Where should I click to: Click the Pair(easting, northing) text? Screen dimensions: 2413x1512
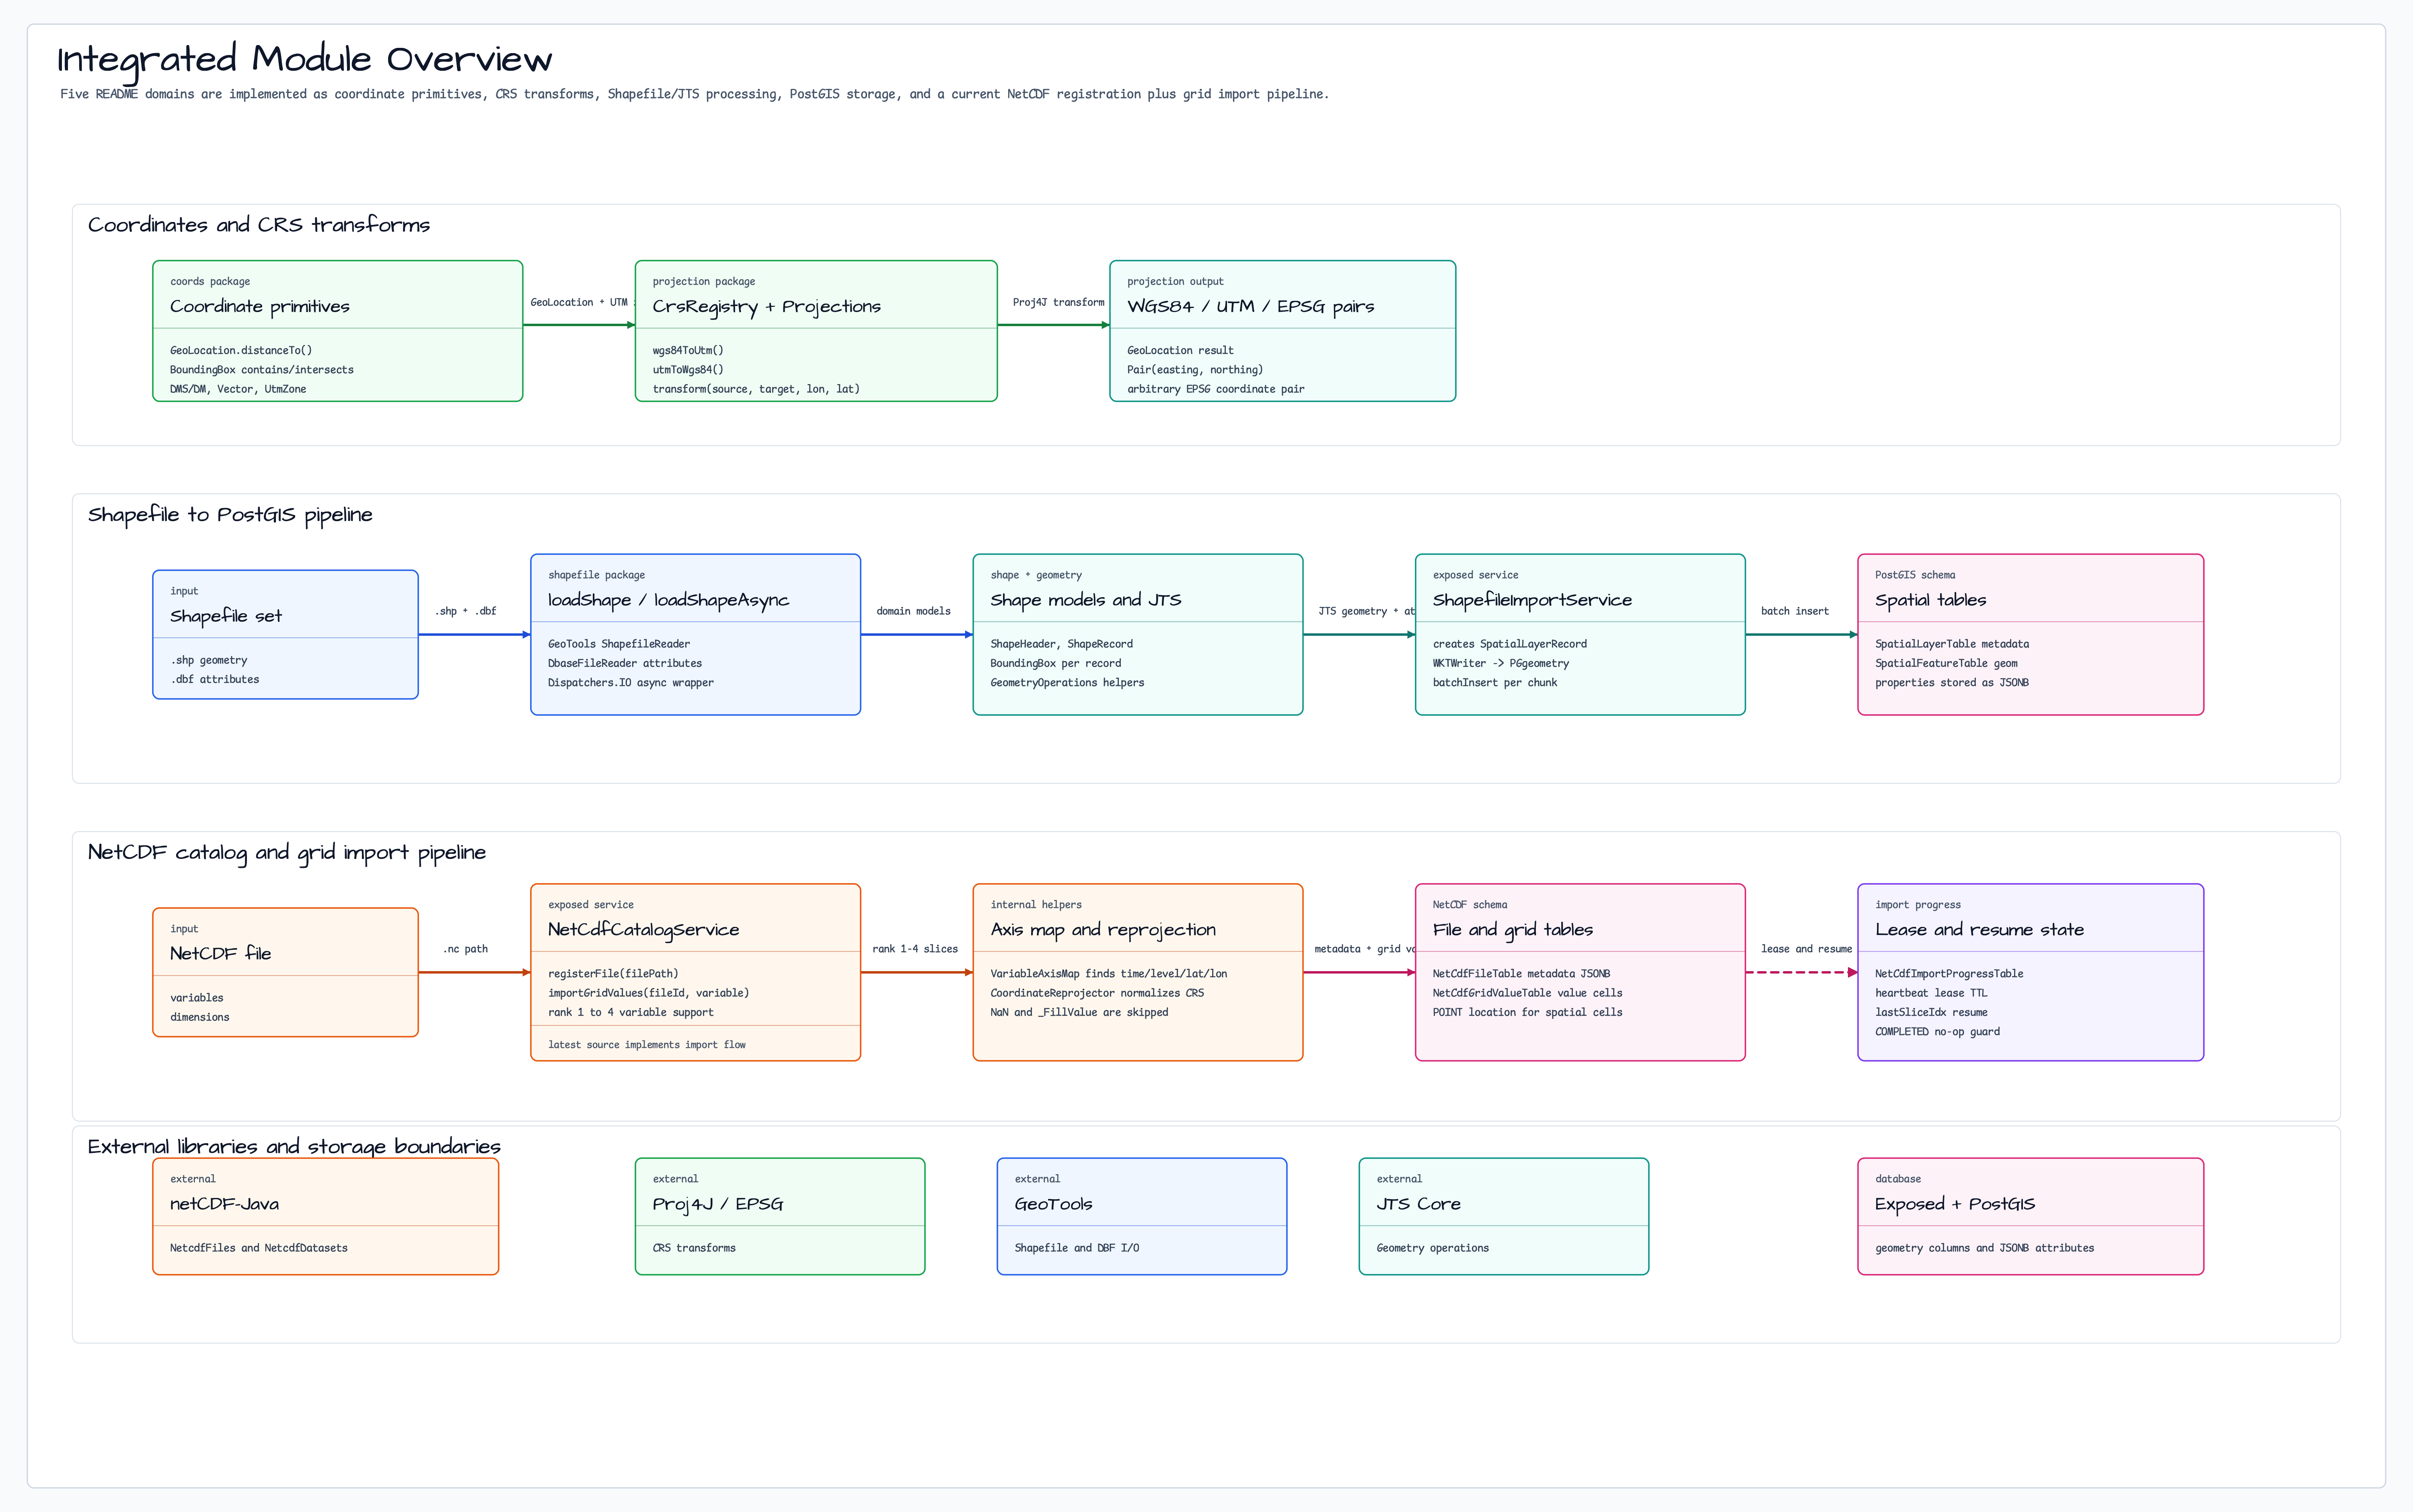(x=1195, y=370)
